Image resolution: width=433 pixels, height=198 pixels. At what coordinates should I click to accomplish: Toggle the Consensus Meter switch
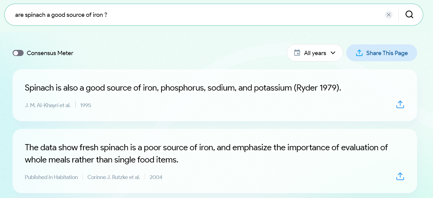[x=18, y=53]
